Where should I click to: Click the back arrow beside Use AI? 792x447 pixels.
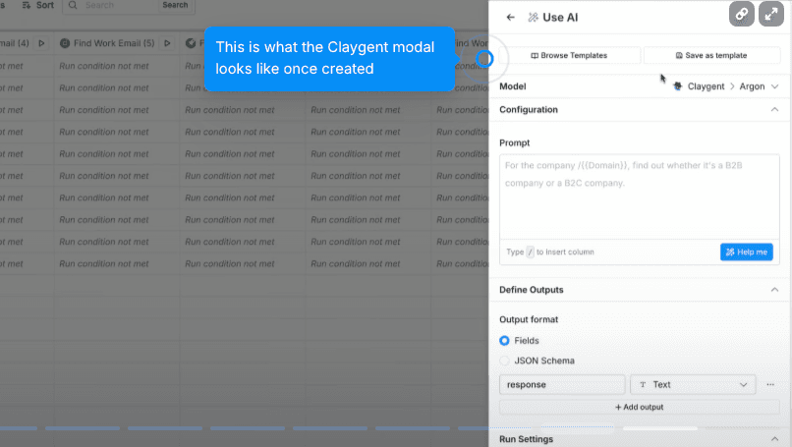tap(510, 17)
